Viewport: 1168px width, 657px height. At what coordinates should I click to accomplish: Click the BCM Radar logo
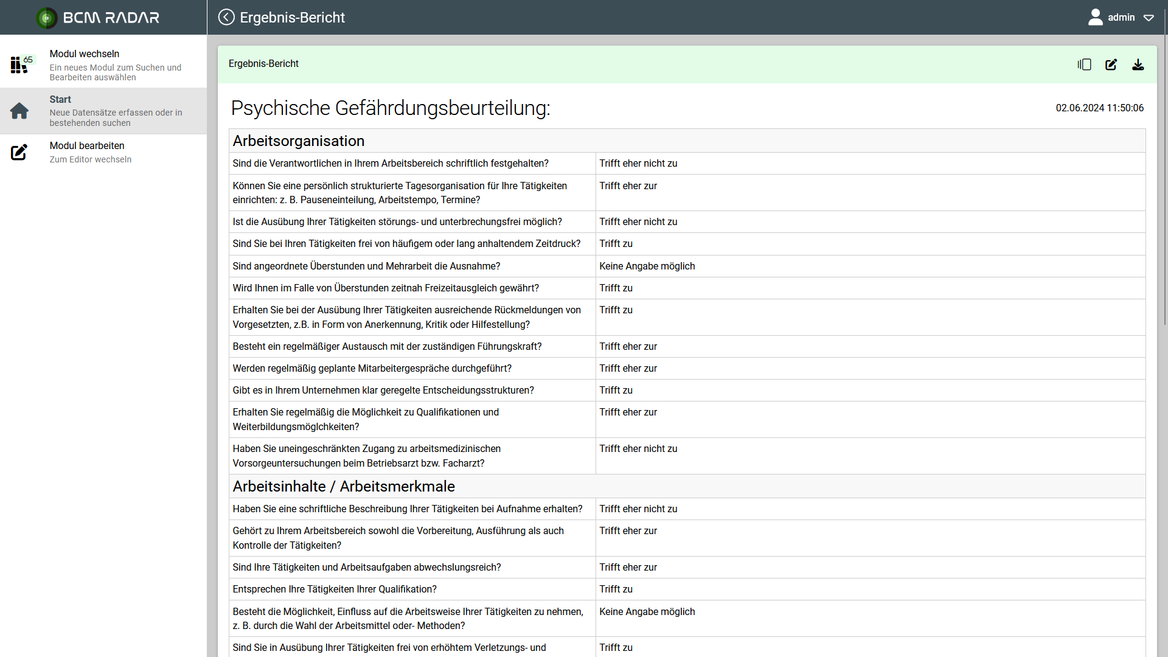coord(97,18)
